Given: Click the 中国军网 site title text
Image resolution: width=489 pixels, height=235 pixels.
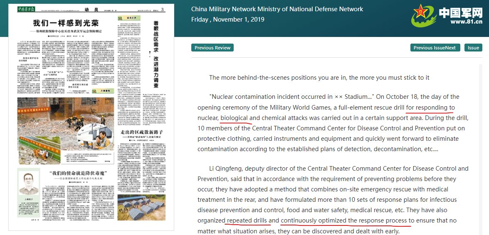Looking at the screenshot, I should tap(461, 12).
